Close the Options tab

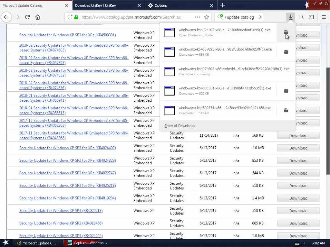(x=212, y=5)
